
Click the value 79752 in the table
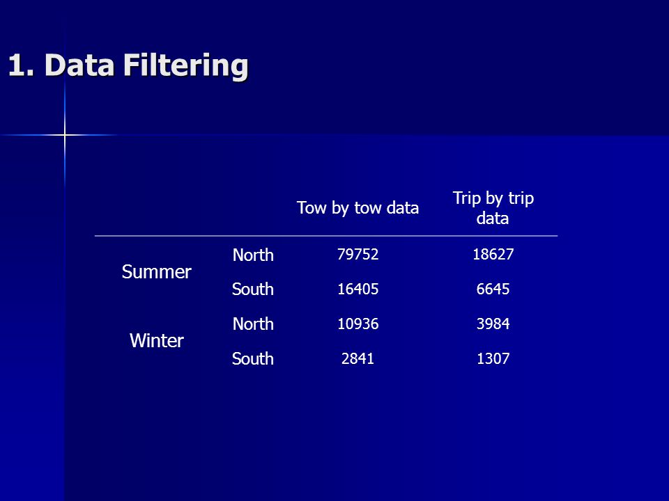(357, 255)
